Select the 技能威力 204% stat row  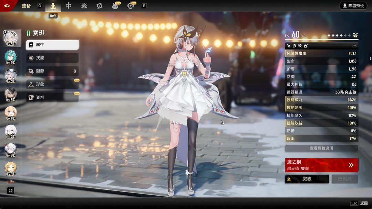[x=321, y=100]
